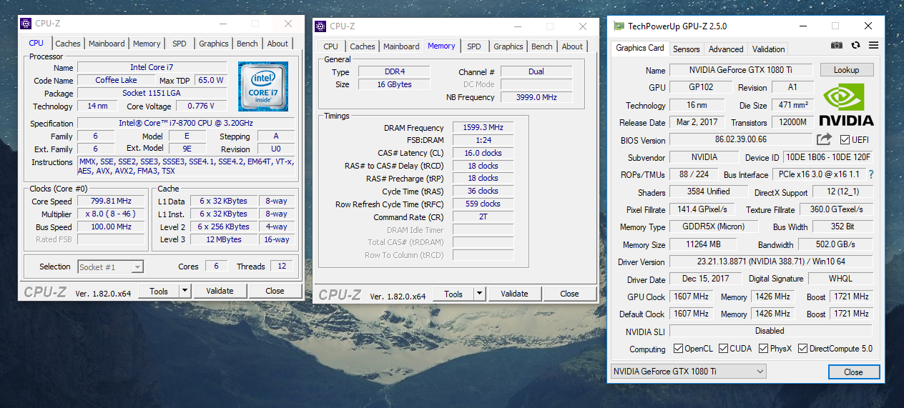Click Close button in the CPU window
Viewport: 904px width, 408px height.
point(275,291)
